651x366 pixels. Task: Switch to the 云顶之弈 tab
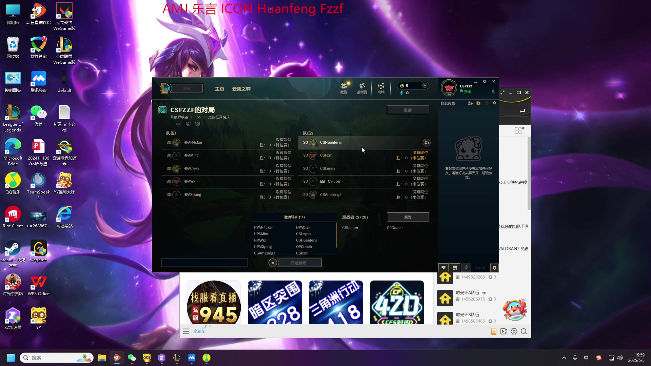click(241, 89)
